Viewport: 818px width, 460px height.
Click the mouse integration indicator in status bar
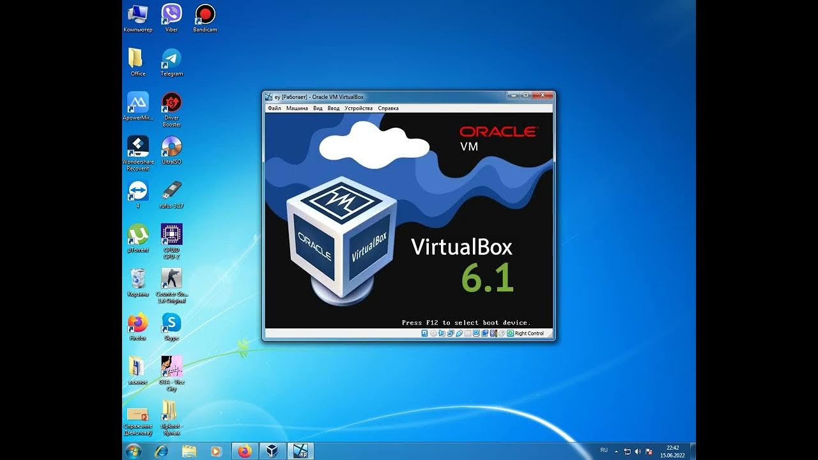click(502, 333)
